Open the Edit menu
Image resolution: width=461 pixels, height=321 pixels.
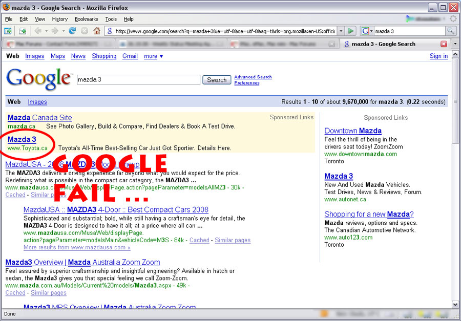point(24,19)
